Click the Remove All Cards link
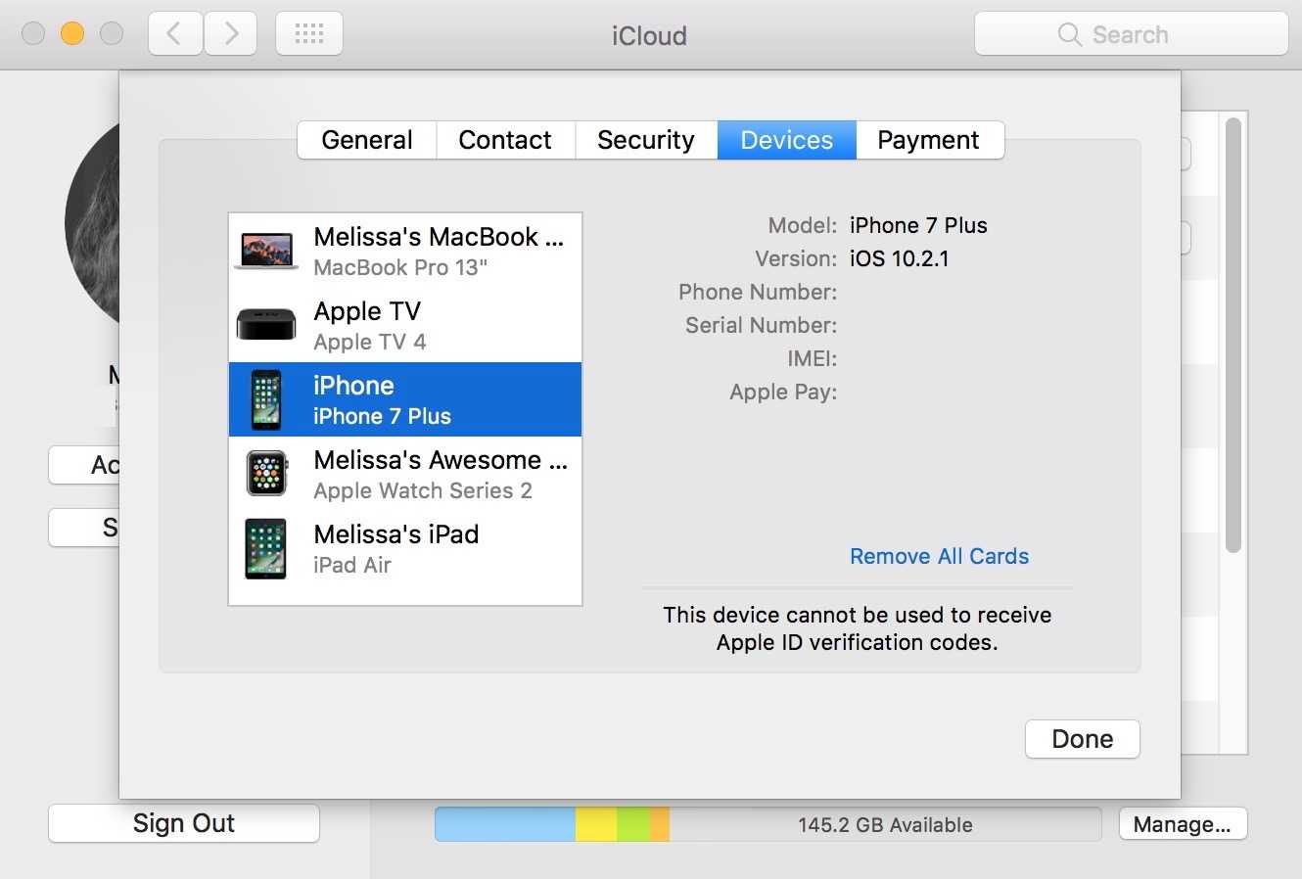 (940, 556)
